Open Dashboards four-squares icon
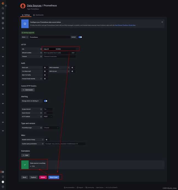The height and width of the screenshot is (190, 178). tap(3, 18)
